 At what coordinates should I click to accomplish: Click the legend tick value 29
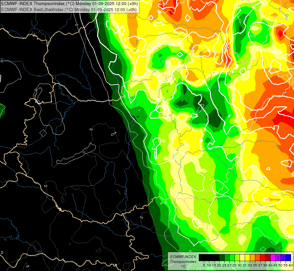[x=235, y=265]
